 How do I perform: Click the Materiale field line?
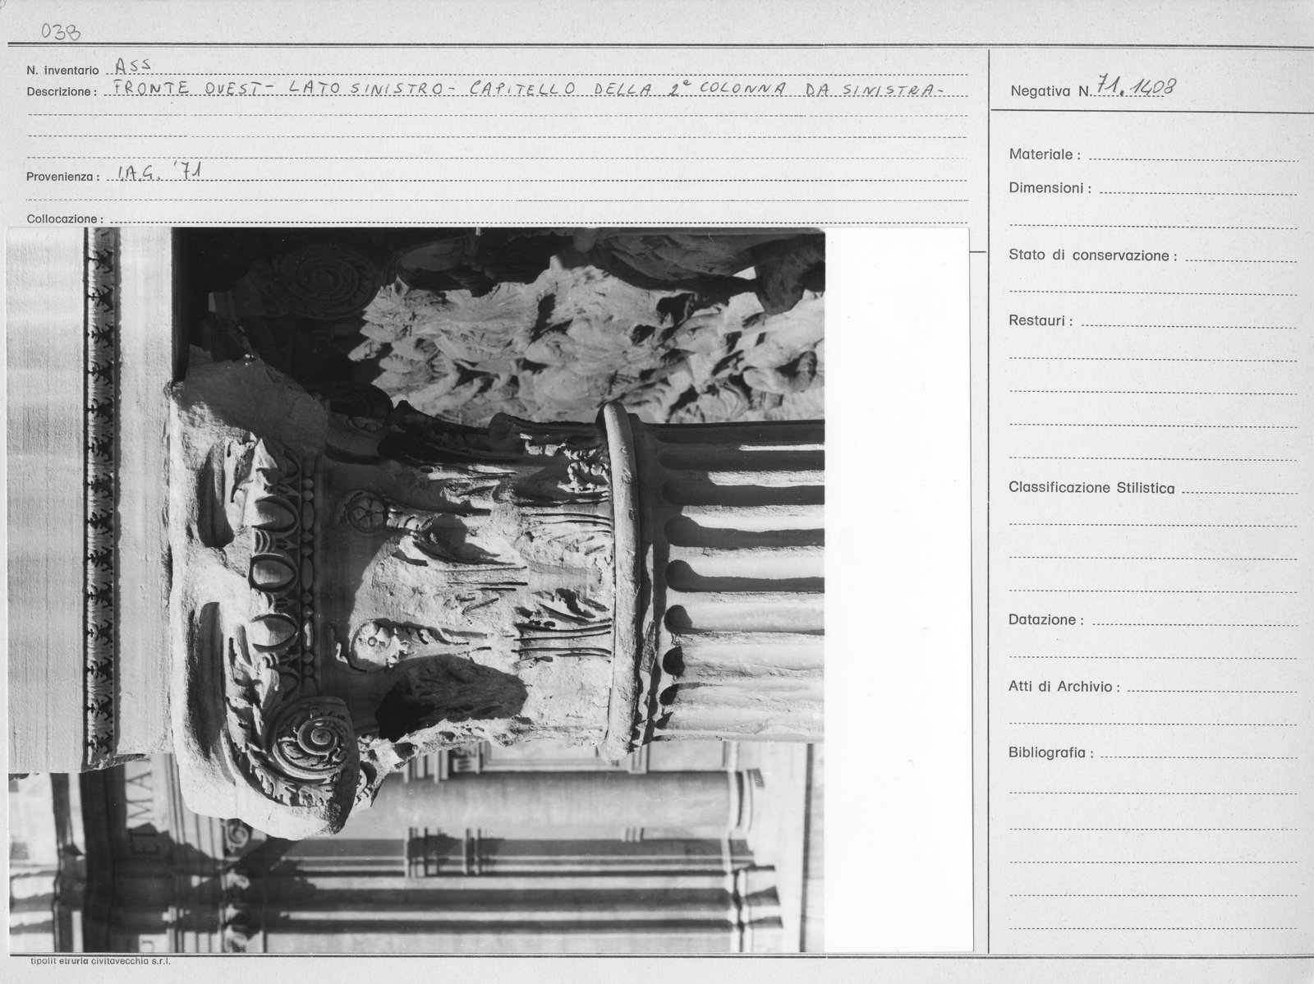coord(1192,154)
